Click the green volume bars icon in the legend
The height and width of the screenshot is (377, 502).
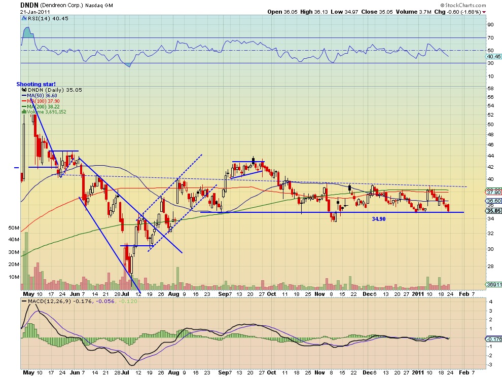coord(24,111)
